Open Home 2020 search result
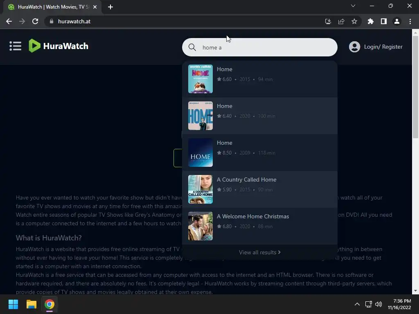This screenshot has height=314, width=419. 259,116
